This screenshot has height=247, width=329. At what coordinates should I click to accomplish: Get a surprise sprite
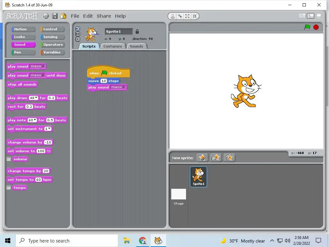point(229,158)
